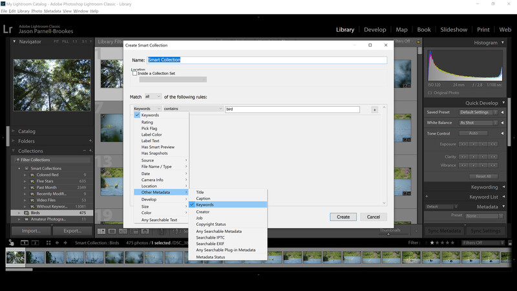Go forward with right arrow in filmstrip bar

[x=65, y=243]
